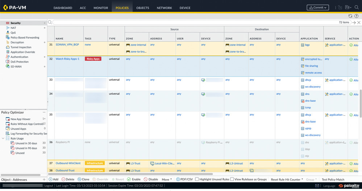
Task: Check View Rulebase as Groups
Action: [x=232, y=179]
